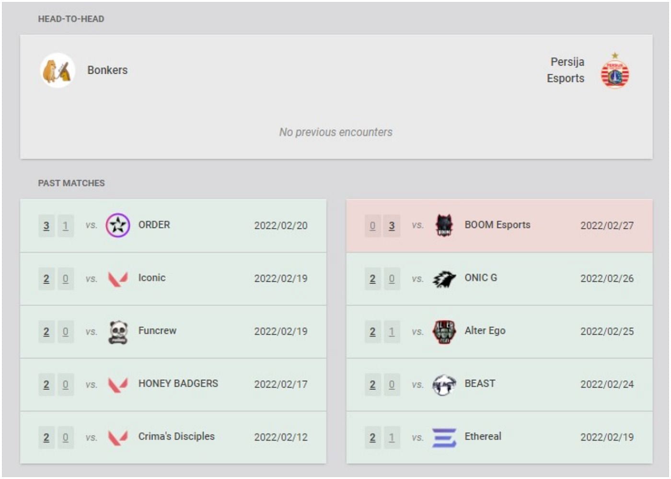Click score 2 in the Funcrew match
The height and width of the screenshot is (479, 671).
tap(46, 331)
